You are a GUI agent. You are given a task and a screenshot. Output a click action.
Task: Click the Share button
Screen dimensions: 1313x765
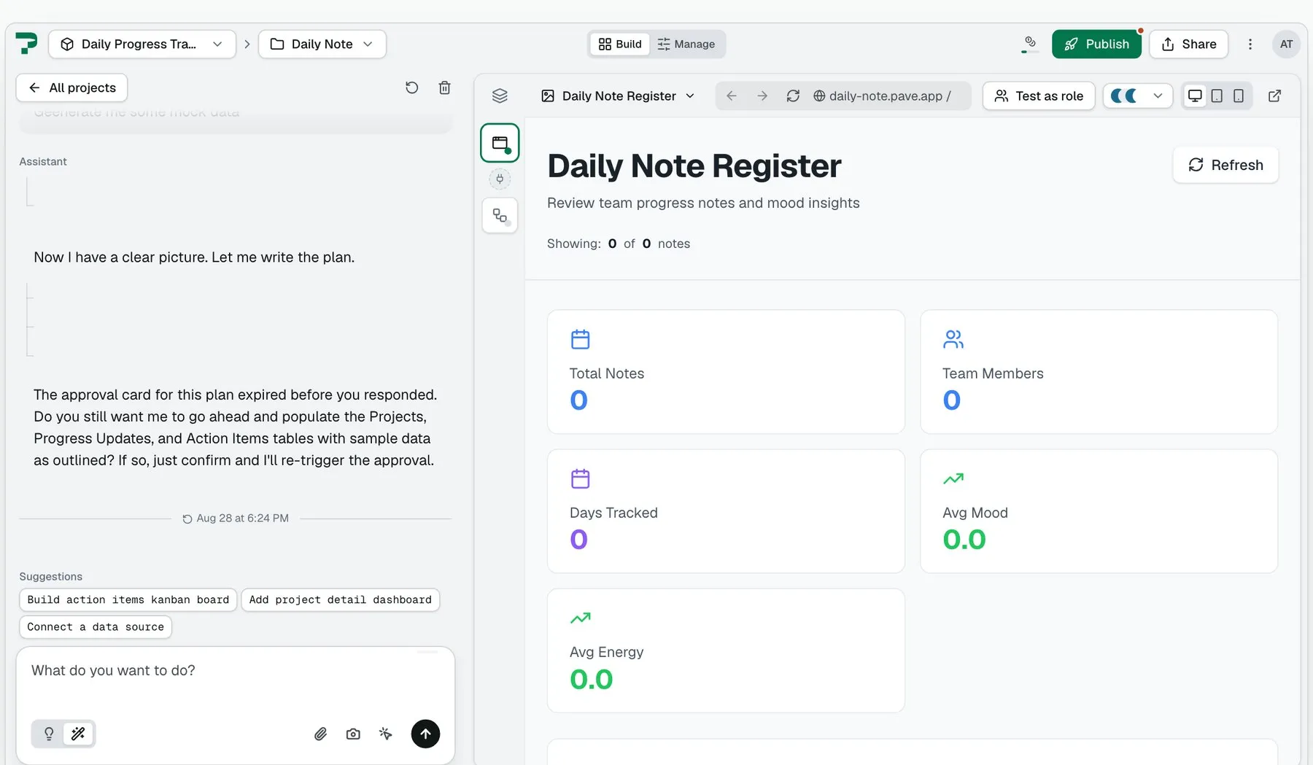click(x=1189, y=44)
